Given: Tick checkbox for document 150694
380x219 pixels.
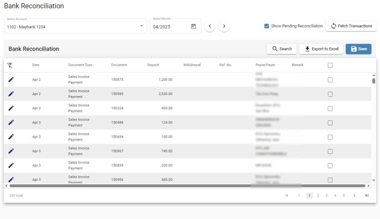Looking at the screenshot, I should (x=330, y=137).
